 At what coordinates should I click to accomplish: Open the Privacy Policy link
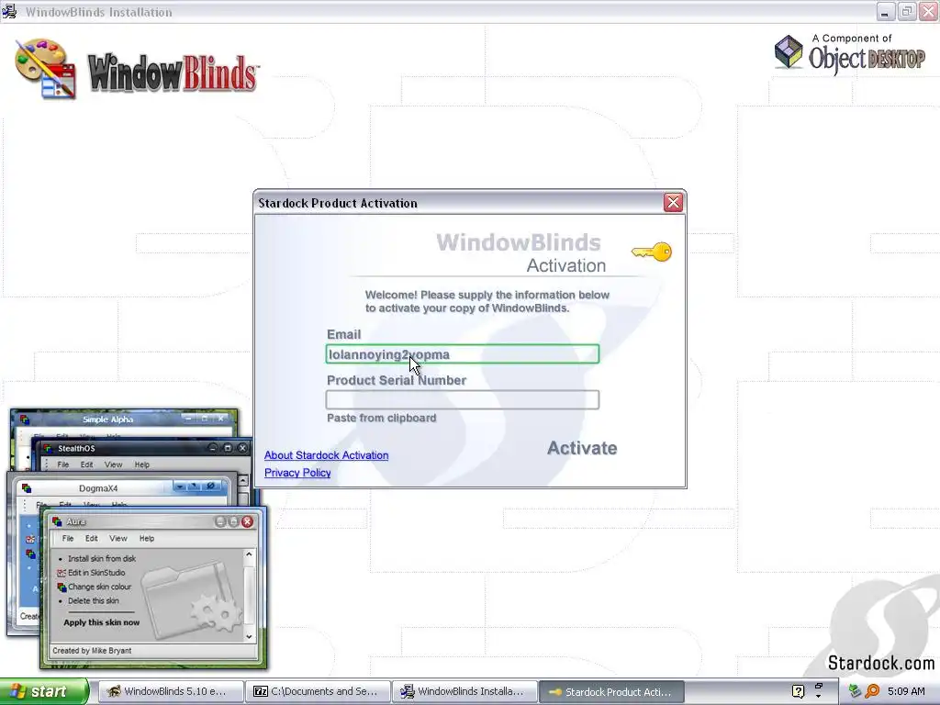pos(297,473)
